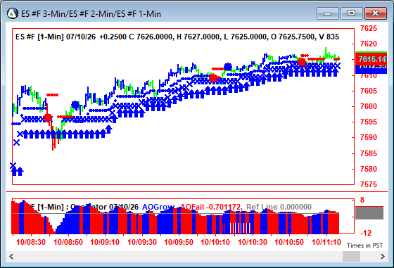Image resolution: width=394 pixels, height=268 pixels.
Task: Click the 10/08:50 time axis label
Action: pyautogui.click(x=68, y=242)
